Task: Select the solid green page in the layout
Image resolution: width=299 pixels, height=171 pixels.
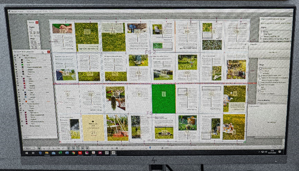Action: (164, 99)
